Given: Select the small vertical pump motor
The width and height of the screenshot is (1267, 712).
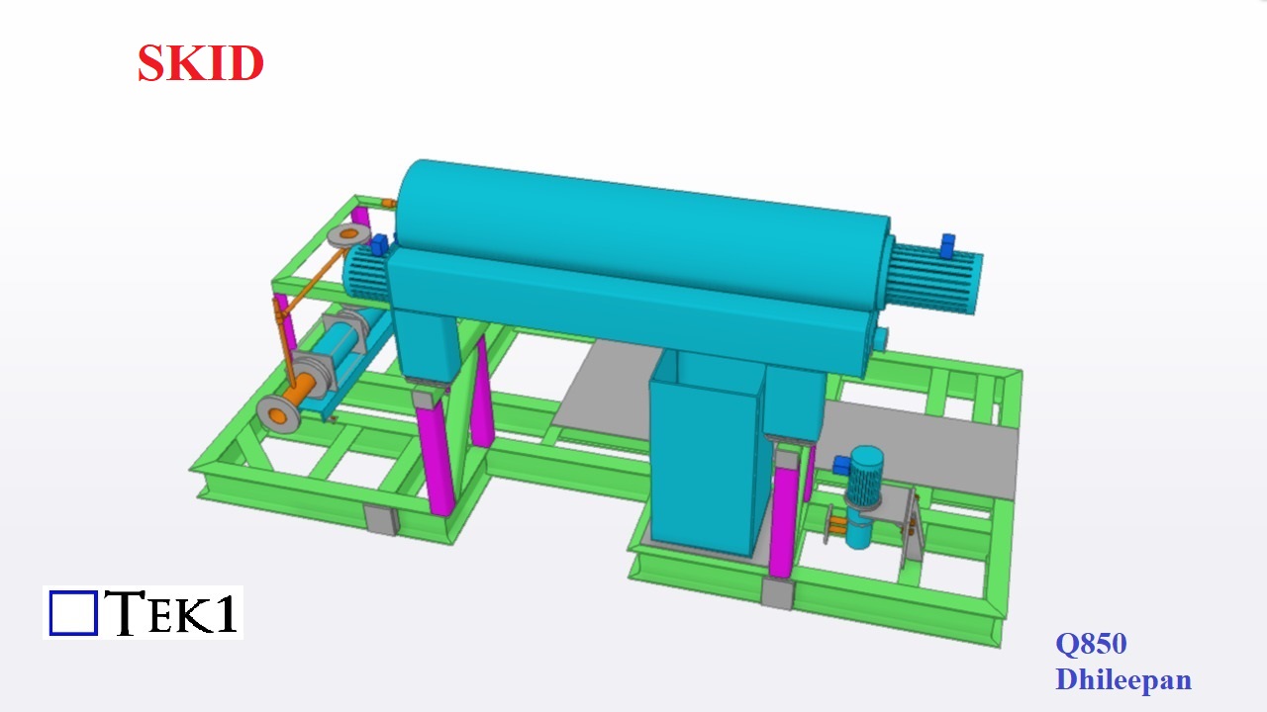Looking at the screenshot, I should coord(864,479).
